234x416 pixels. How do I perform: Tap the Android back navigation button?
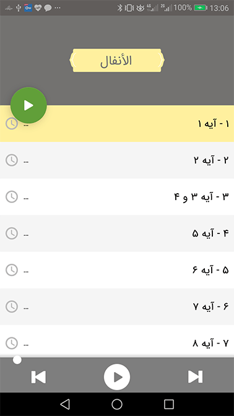pos(65,404)
